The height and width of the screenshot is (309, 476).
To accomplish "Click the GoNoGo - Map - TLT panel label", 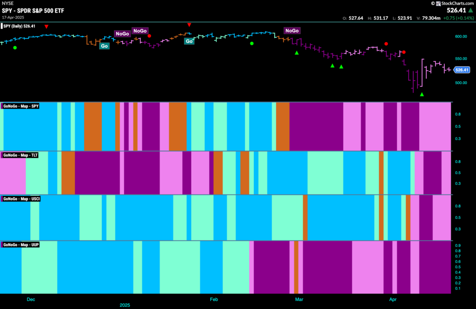I will (20, 155).
